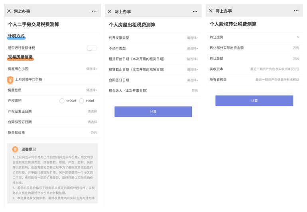Viewport: 307px width, 212px height.
Task: Select the <=90㎡ property area option
Action: click(x=62, y=101)
